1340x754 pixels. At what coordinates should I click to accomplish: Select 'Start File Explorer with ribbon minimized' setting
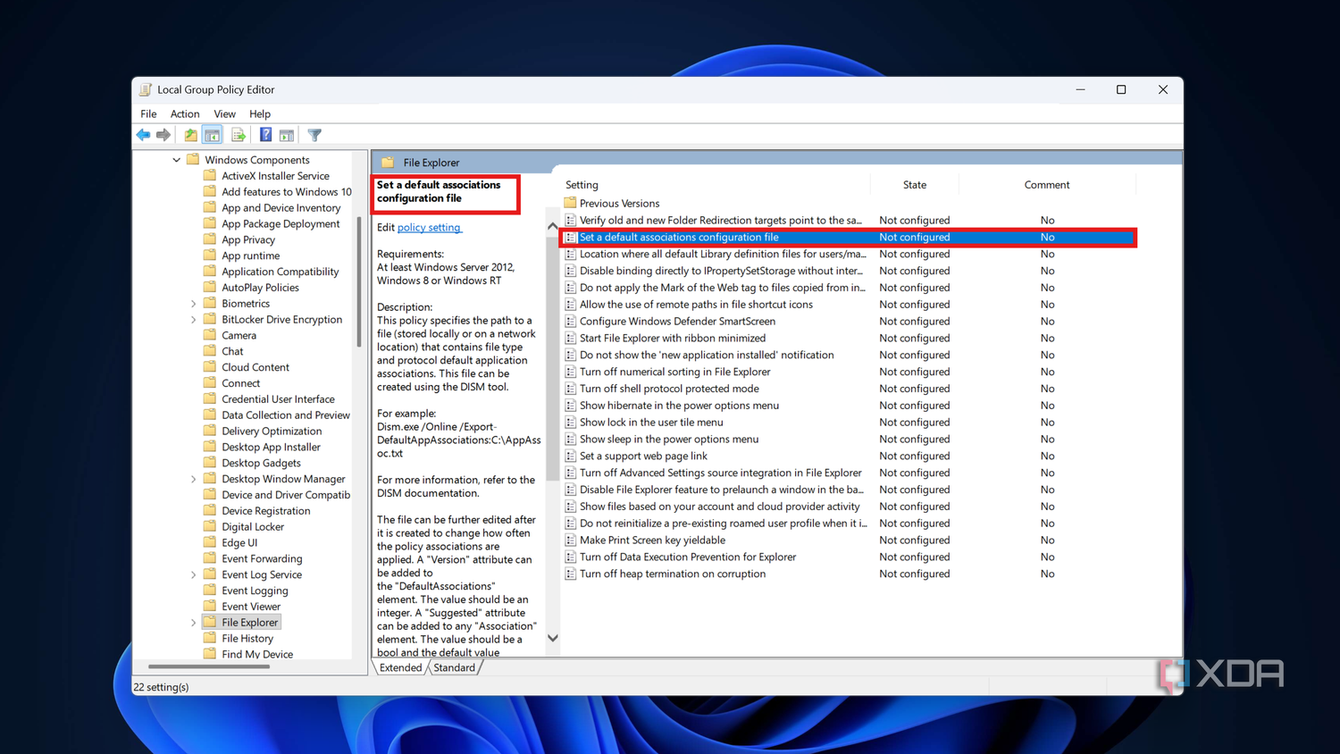(673, 338)
